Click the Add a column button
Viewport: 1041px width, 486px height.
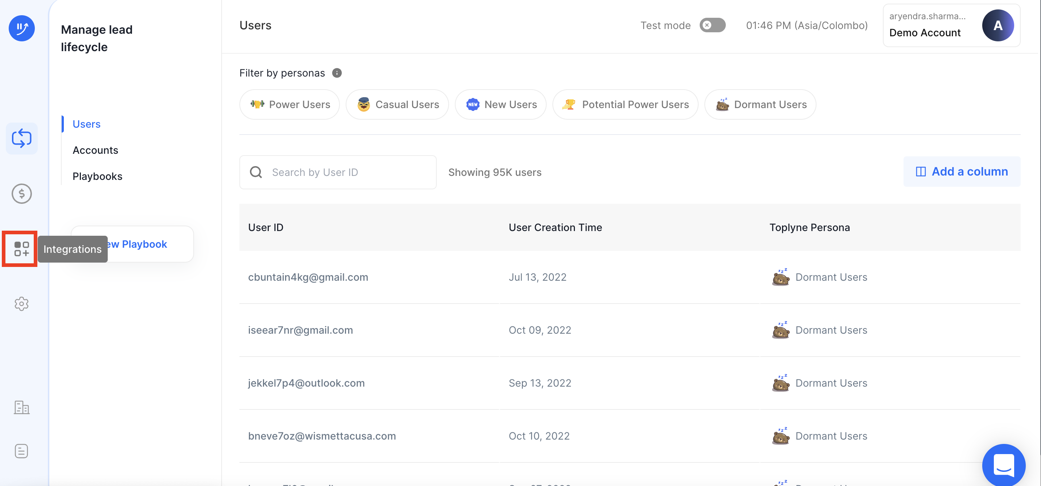962,172
